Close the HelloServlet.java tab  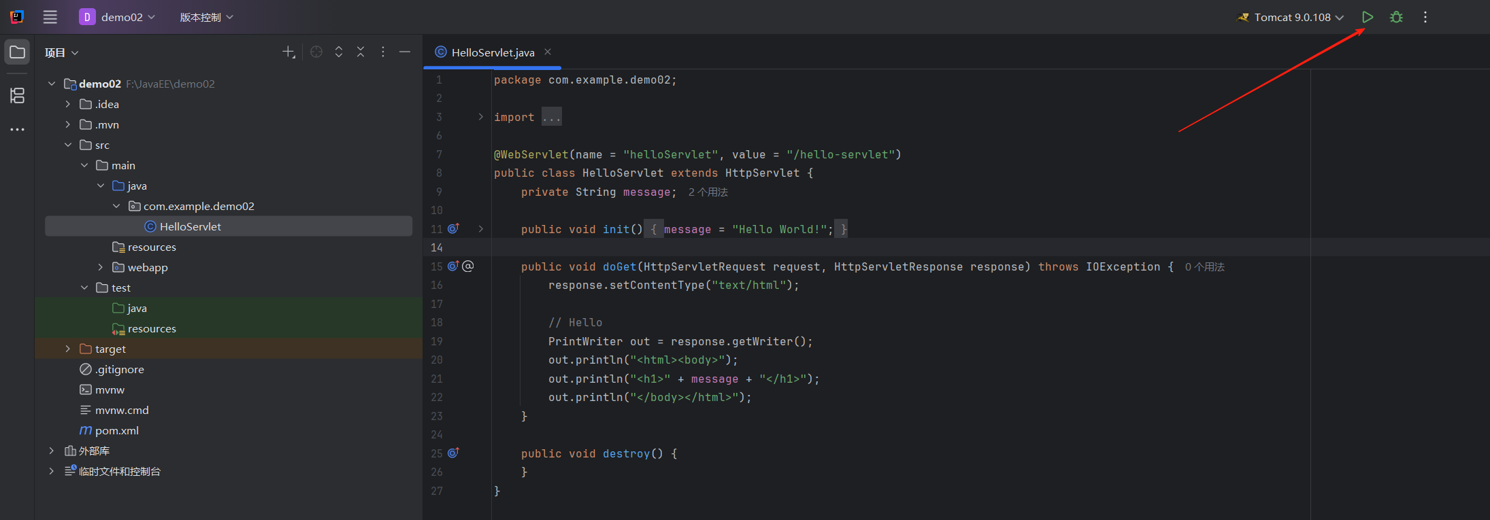[548, 52]
